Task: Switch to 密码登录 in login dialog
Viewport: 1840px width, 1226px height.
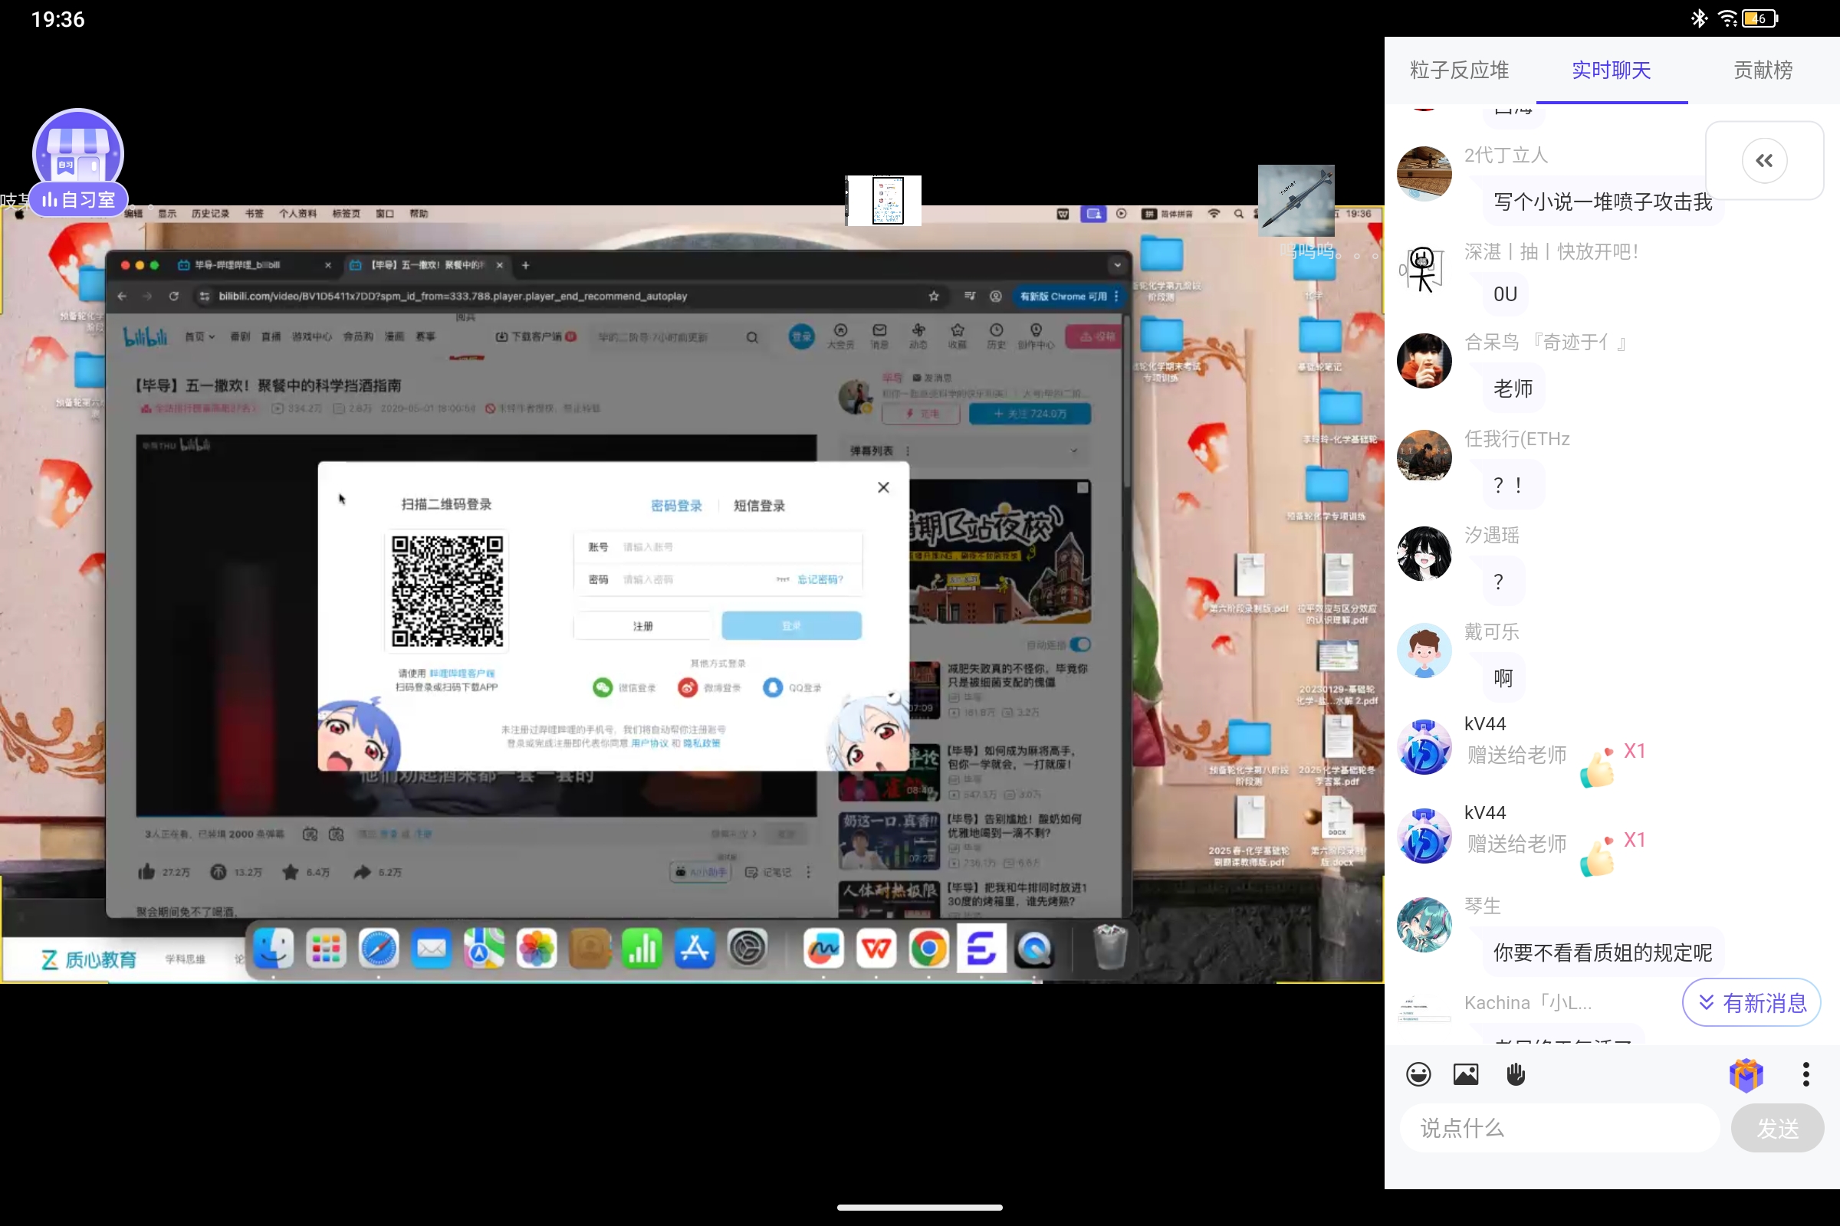Action: point(676,506)
